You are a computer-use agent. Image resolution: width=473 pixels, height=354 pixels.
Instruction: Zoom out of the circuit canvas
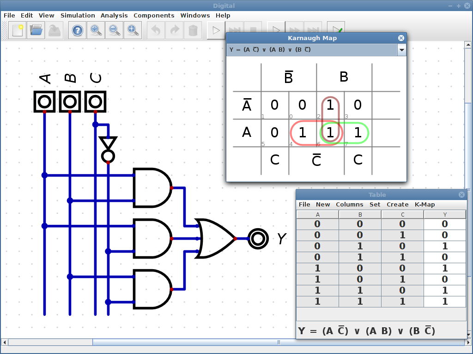point(114,30)
